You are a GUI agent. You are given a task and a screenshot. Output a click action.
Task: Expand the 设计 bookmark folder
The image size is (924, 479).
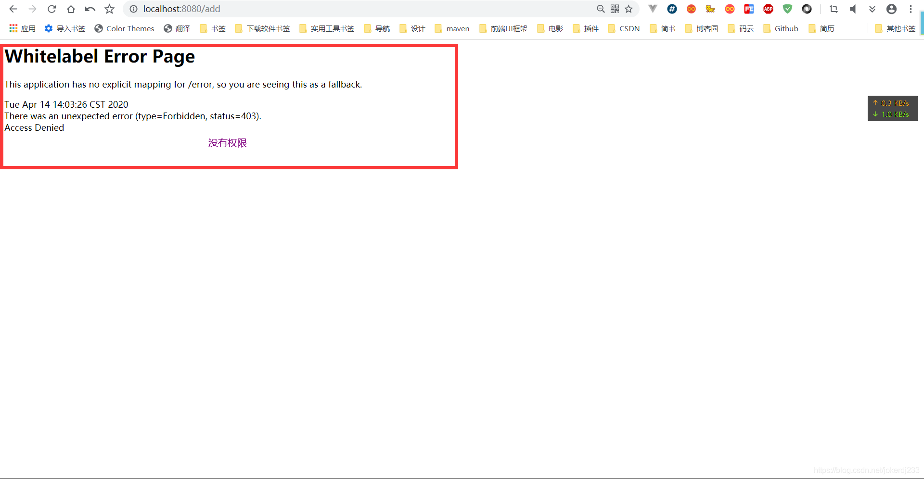(x=412, y=28)
